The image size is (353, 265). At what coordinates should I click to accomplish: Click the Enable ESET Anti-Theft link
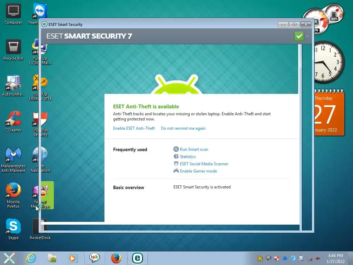[134, 128]
